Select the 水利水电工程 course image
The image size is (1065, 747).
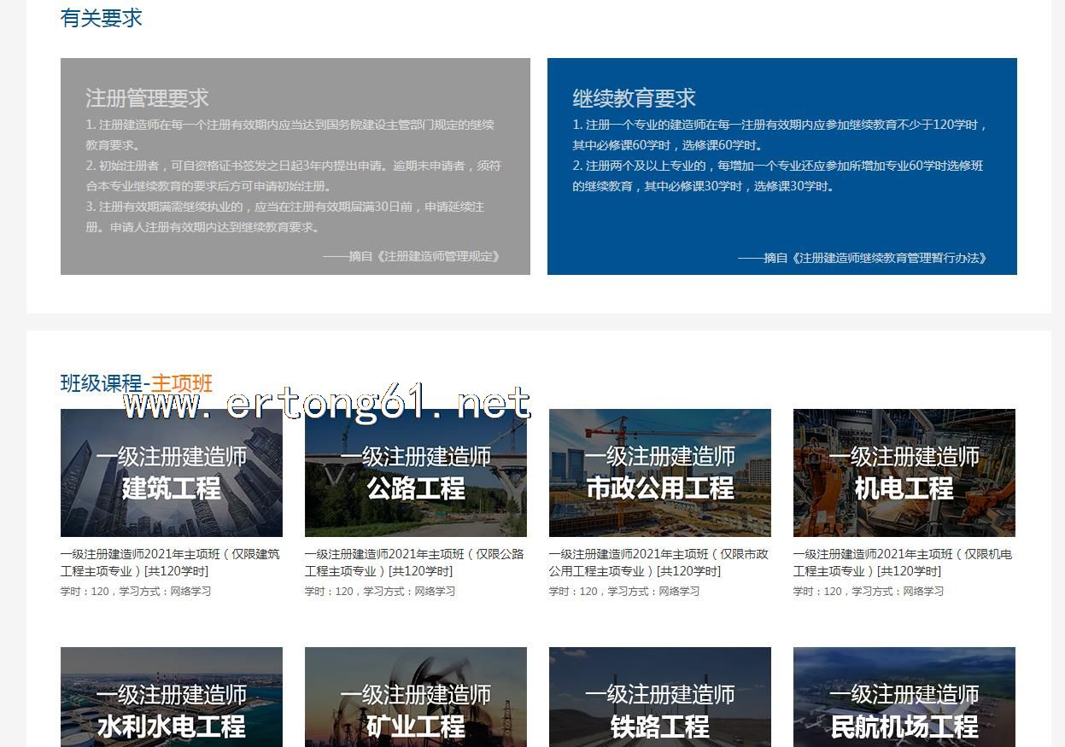pyautogui.click(x=171, y=697)
